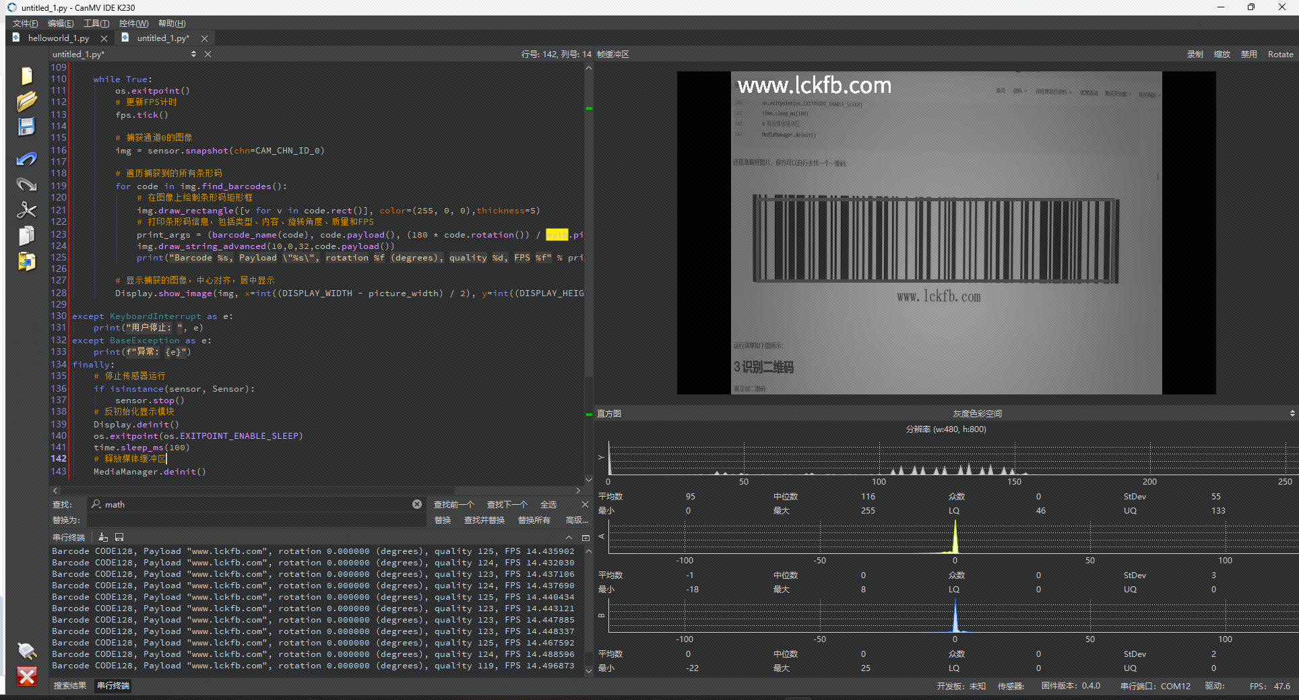Click the Undo arrow icon
1299x700 pixels.
click(26, 159)
